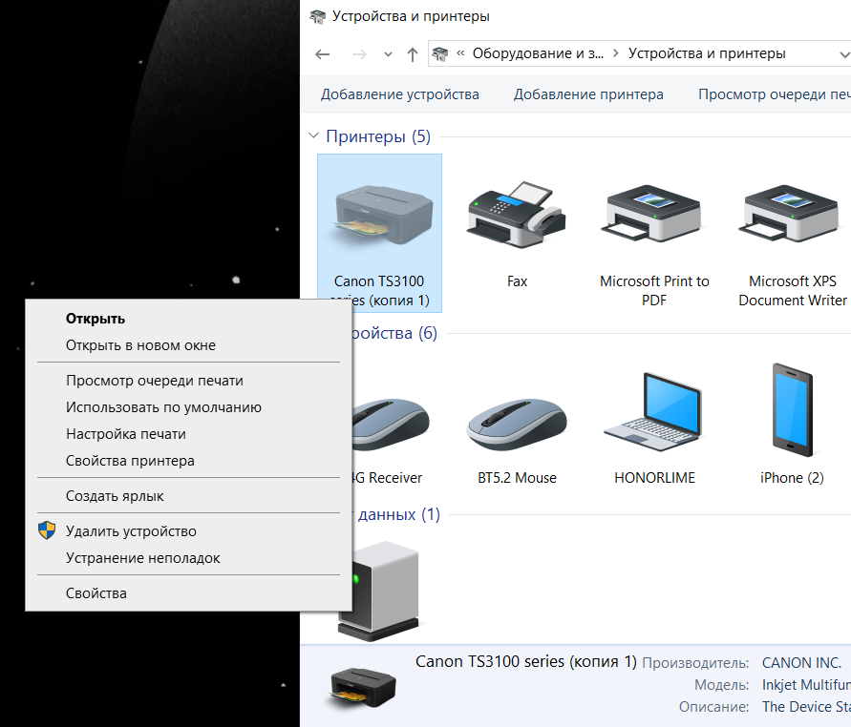Click the Оборудование и з... breadcrumb
The image size is (851, 727).
(x=538, y=53)
